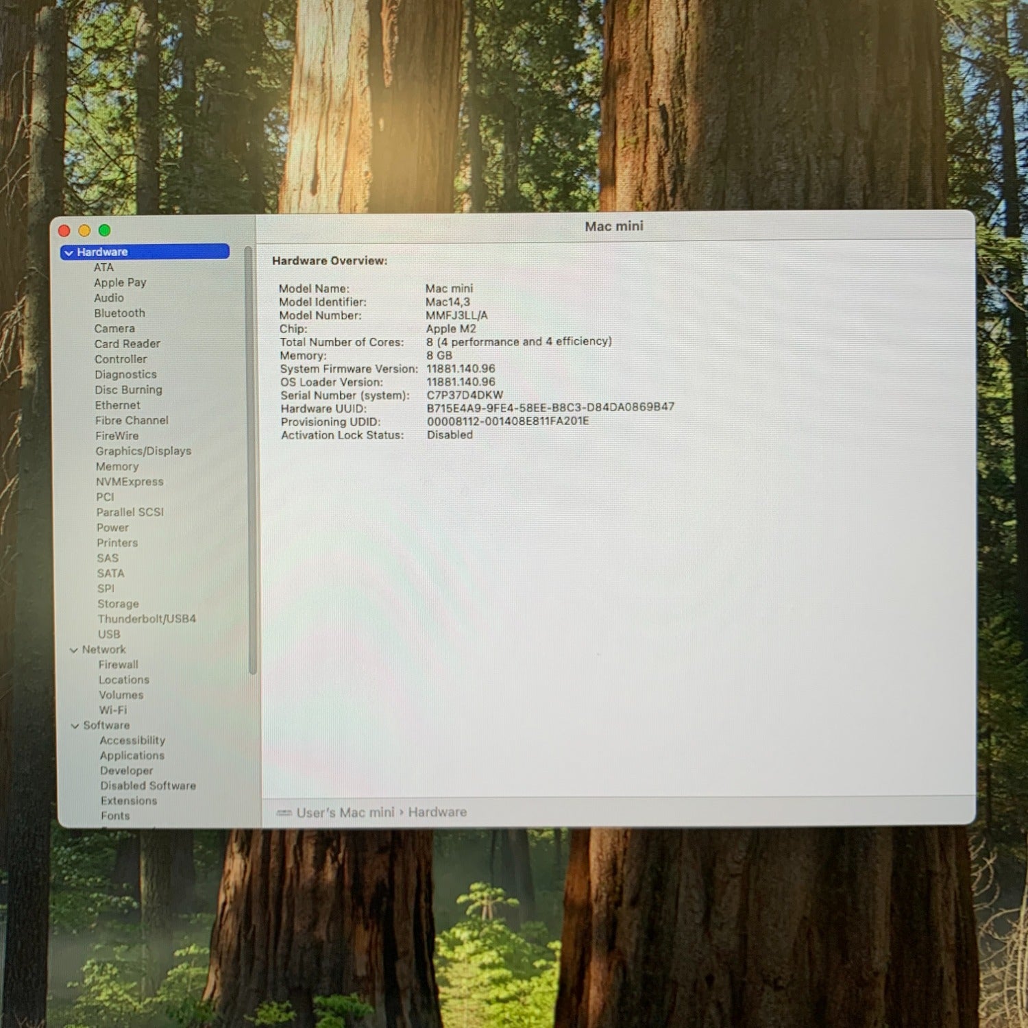Collapse the Software section chevron
Image resolution: width=1028 pixels, height=1028 pixels.
75,726
